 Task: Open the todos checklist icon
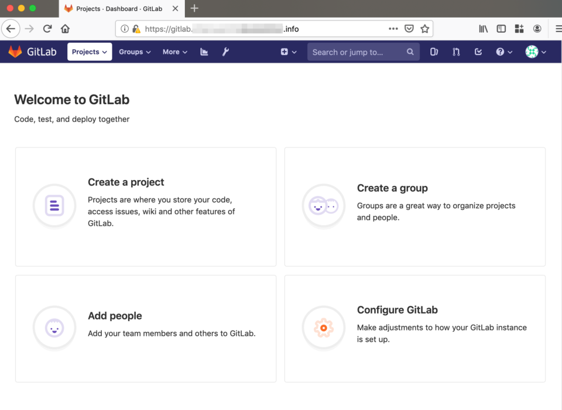coord(478,51)
